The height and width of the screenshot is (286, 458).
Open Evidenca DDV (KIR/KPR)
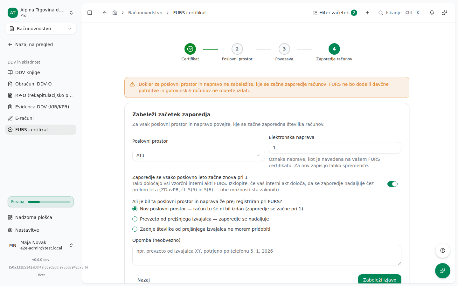pos(41,107)
